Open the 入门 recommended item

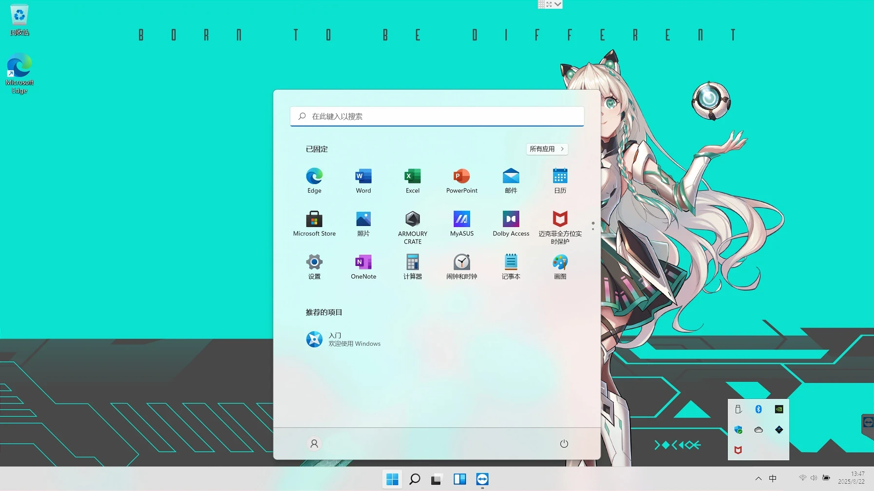click(343, 340)
